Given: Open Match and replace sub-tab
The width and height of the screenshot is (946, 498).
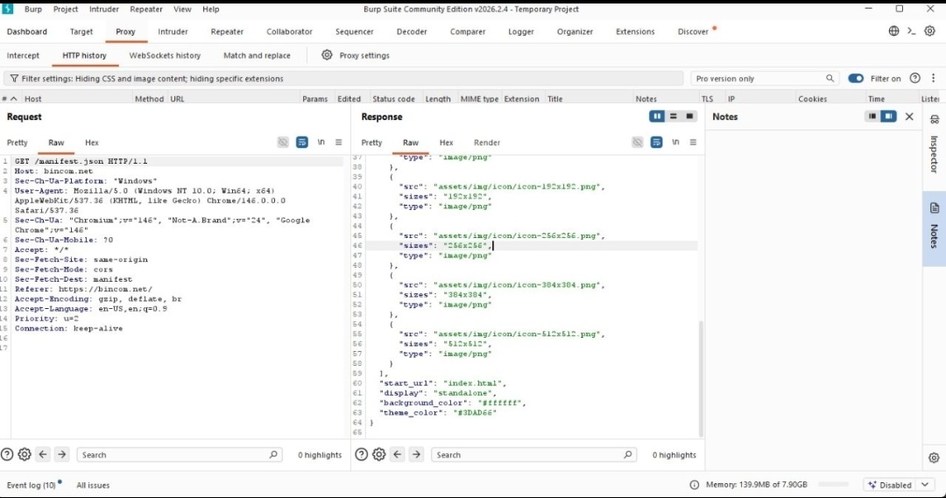Looking at the screenshot, I should [257, 55].
